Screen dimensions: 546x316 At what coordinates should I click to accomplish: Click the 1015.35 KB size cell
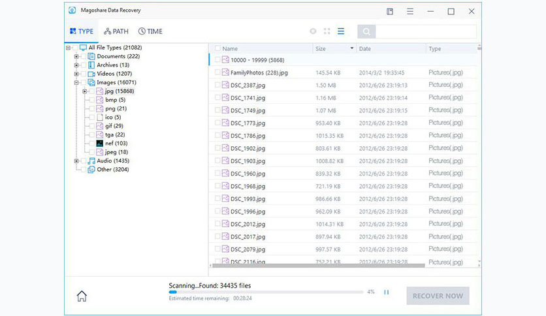[329, 136]
